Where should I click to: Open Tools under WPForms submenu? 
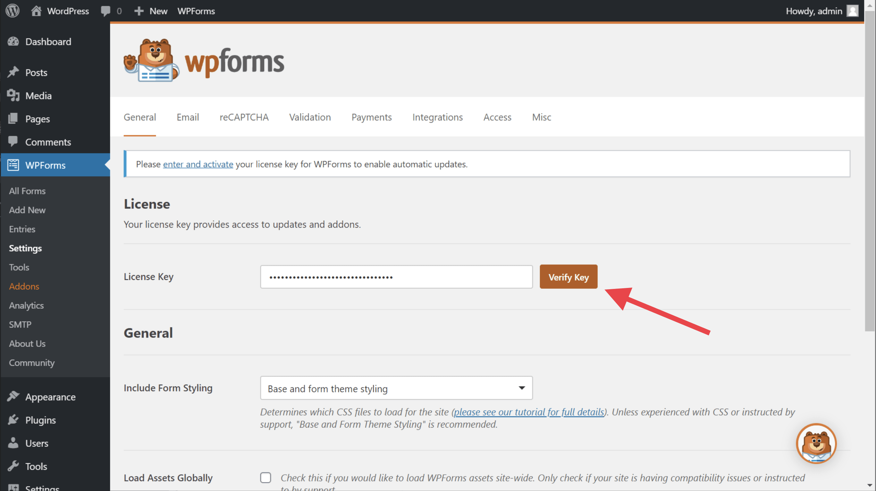click(19, 267)
